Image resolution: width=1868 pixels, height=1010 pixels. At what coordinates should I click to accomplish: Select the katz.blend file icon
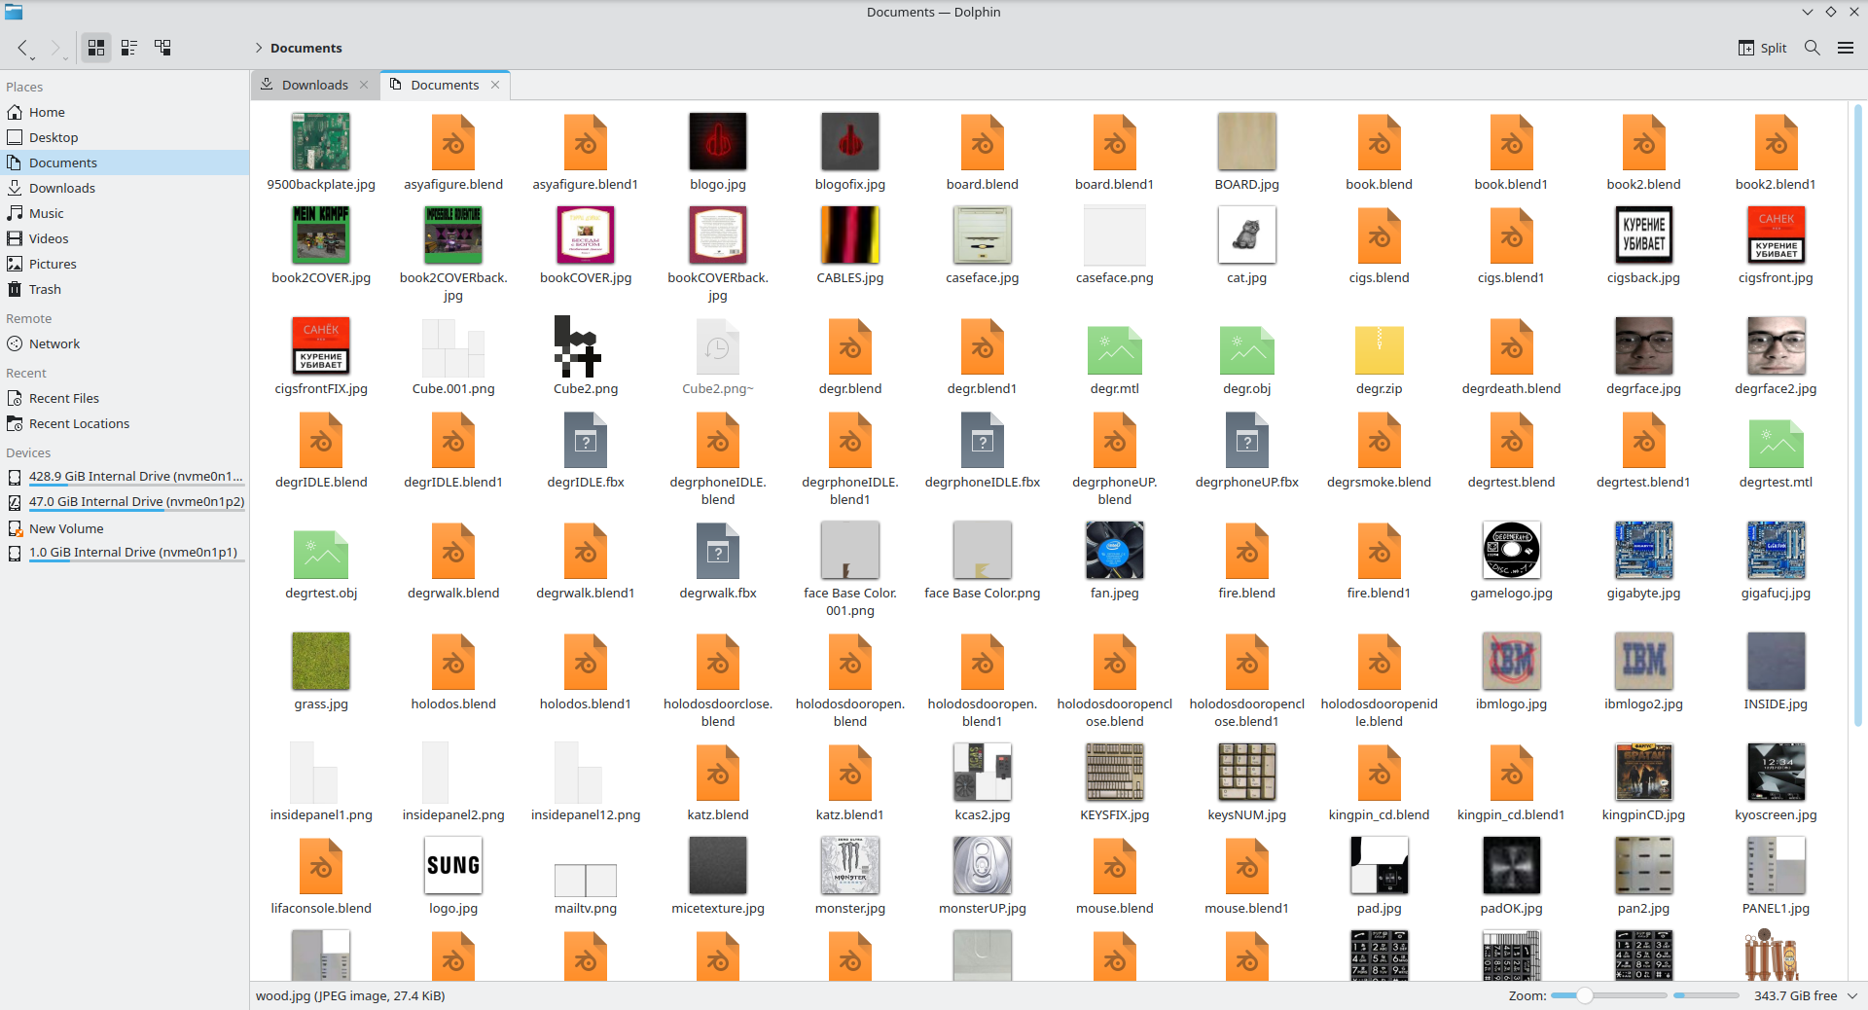coord(718,773)
